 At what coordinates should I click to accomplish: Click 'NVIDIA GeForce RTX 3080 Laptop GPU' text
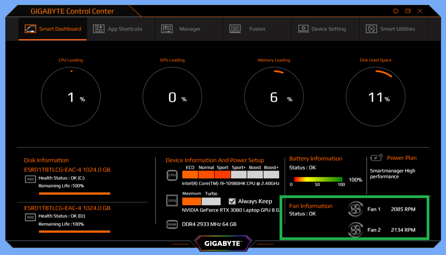coord(231,210)
